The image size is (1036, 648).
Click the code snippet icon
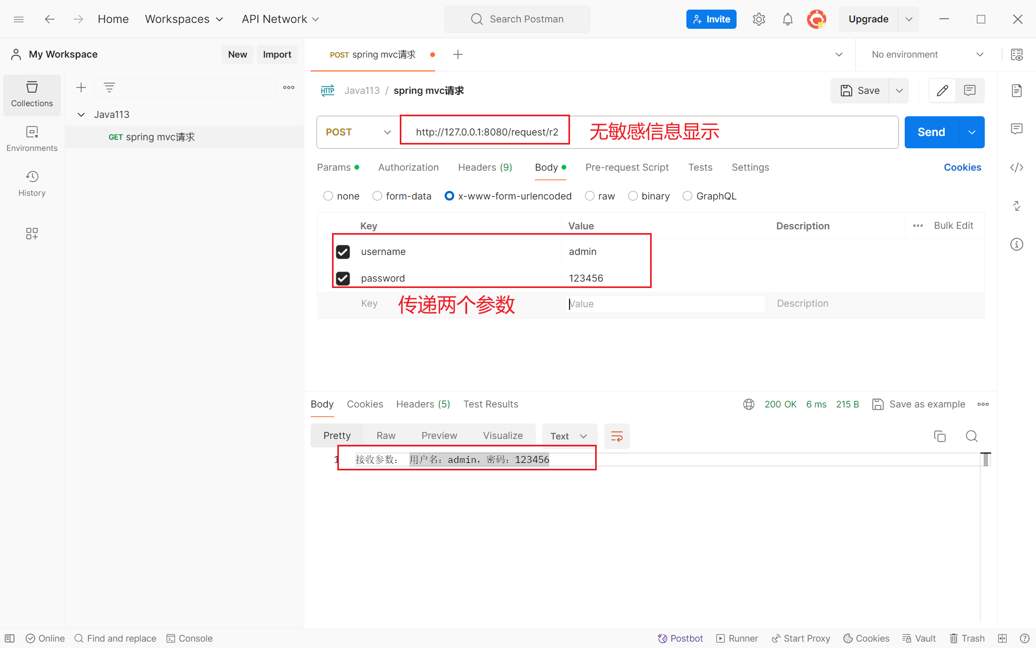pos(1017,167)
